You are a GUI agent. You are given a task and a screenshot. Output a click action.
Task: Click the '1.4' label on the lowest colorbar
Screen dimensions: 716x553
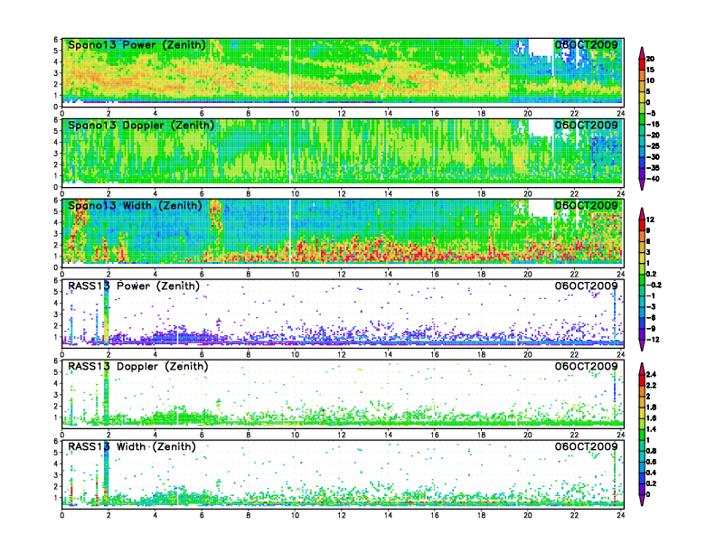(651, 429)
